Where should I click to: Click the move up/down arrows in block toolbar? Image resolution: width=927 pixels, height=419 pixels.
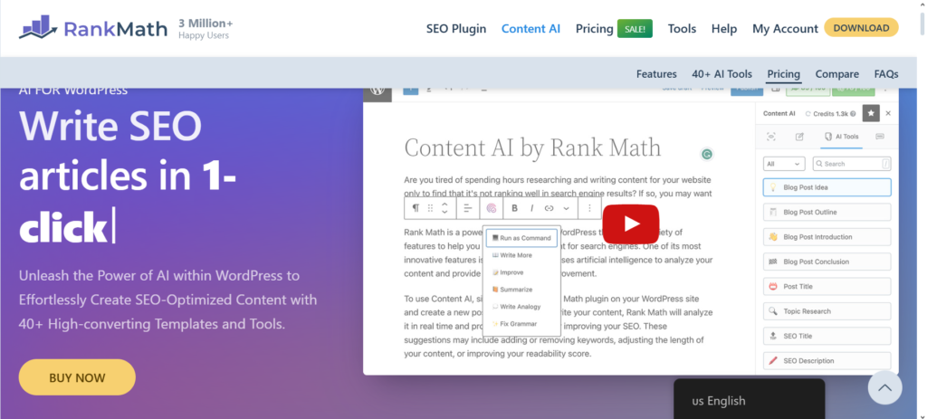(x=444, y=208)
